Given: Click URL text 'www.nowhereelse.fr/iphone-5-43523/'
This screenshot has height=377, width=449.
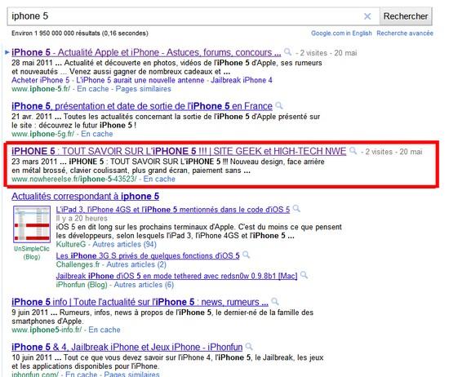Looking at the screenshot, I should tap(74, 180).
